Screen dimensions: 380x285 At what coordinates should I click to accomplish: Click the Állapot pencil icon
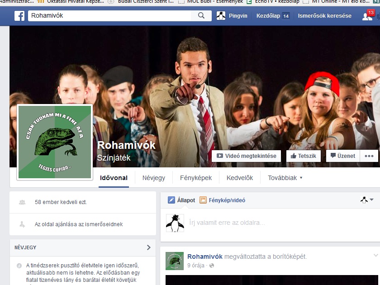pyautogui.click(x=171, y=200)
